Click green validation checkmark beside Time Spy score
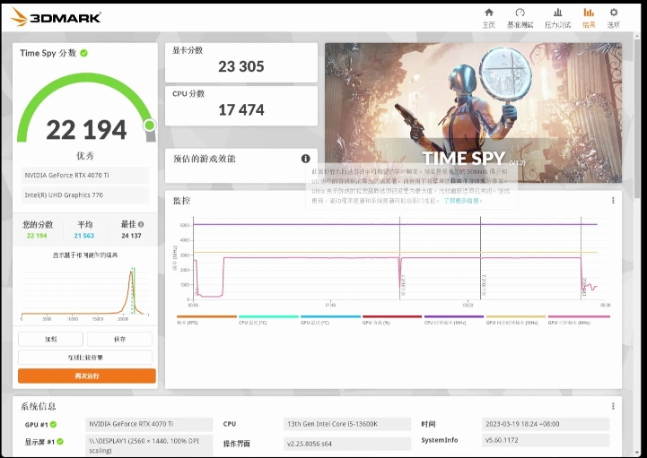This screenshot has height=458, width=647. (84, 53)
